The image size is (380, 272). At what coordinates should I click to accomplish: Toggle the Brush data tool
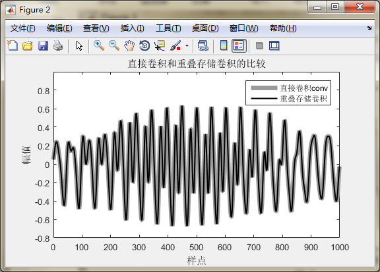[175, 45]
